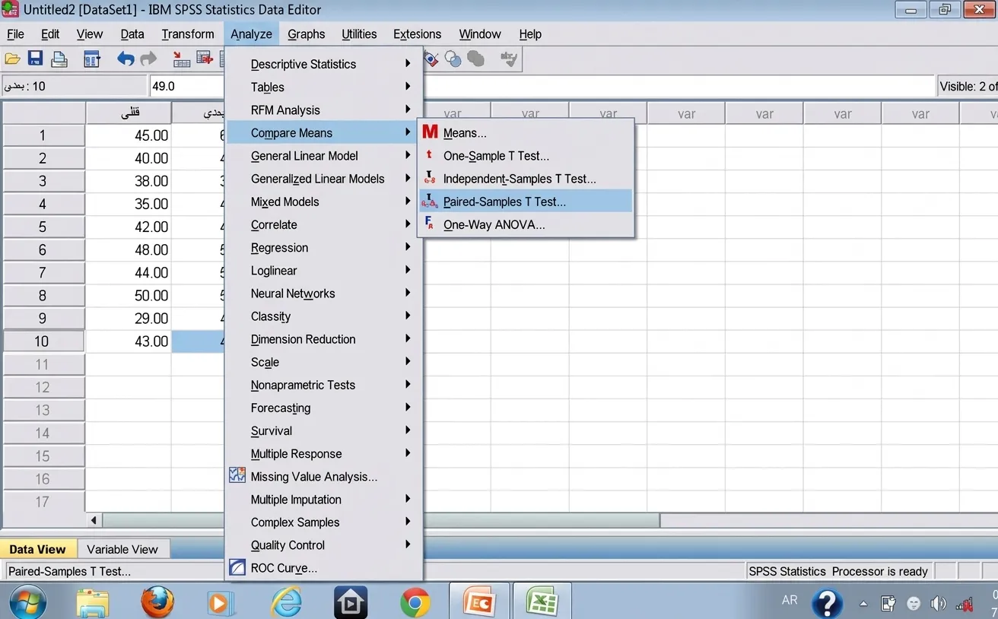Open the Window menu in menu bar
The height and width of the screenshot is (619, 998).
480,34
